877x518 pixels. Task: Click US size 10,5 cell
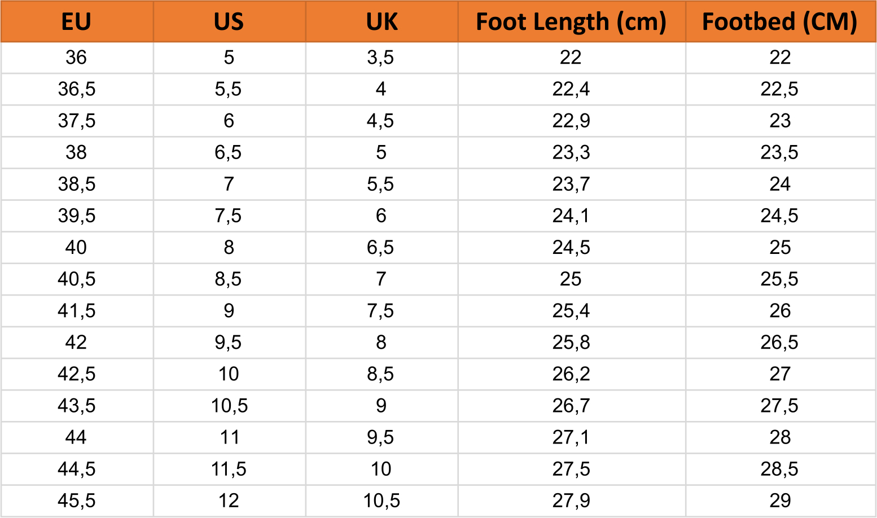pos(229,406)
